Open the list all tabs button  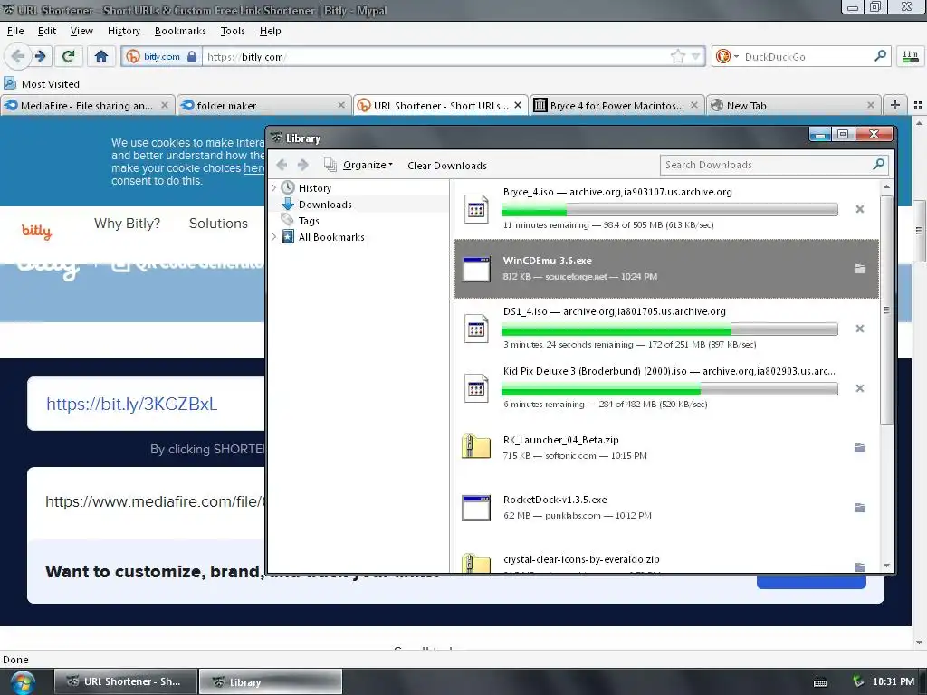(918, 105)
